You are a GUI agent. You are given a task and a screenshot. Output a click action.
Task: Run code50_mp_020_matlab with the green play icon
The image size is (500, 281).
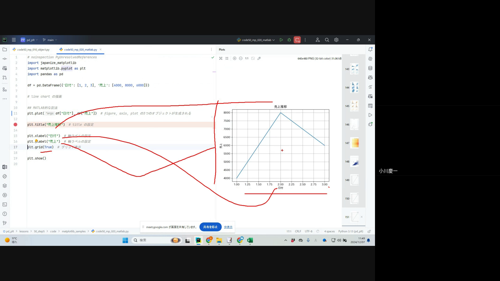(x=281, y=40)
